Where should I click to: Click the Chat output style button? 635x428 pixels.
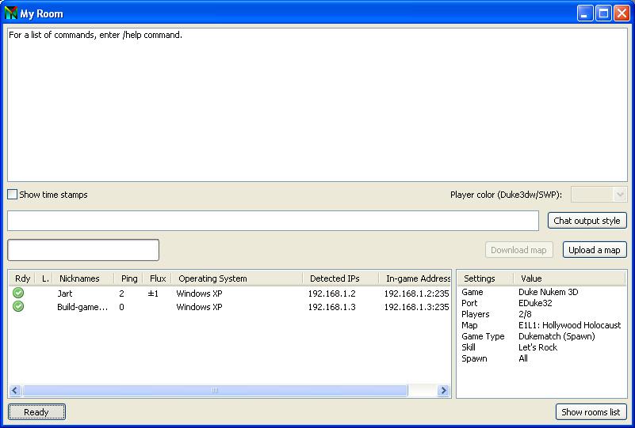pos(587,221)
